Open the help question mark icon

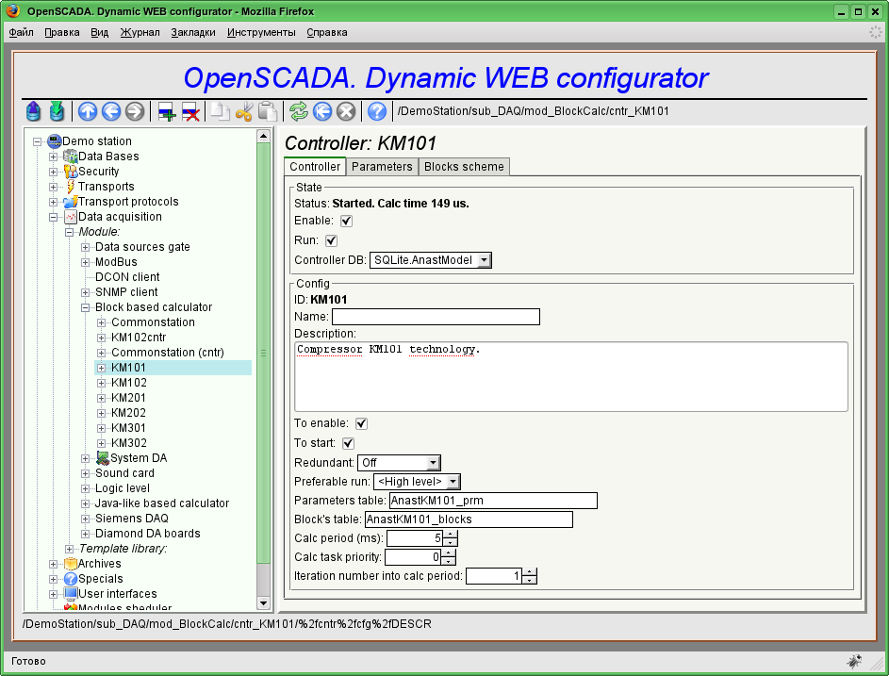pyautogui.click(x=377, y=111)
